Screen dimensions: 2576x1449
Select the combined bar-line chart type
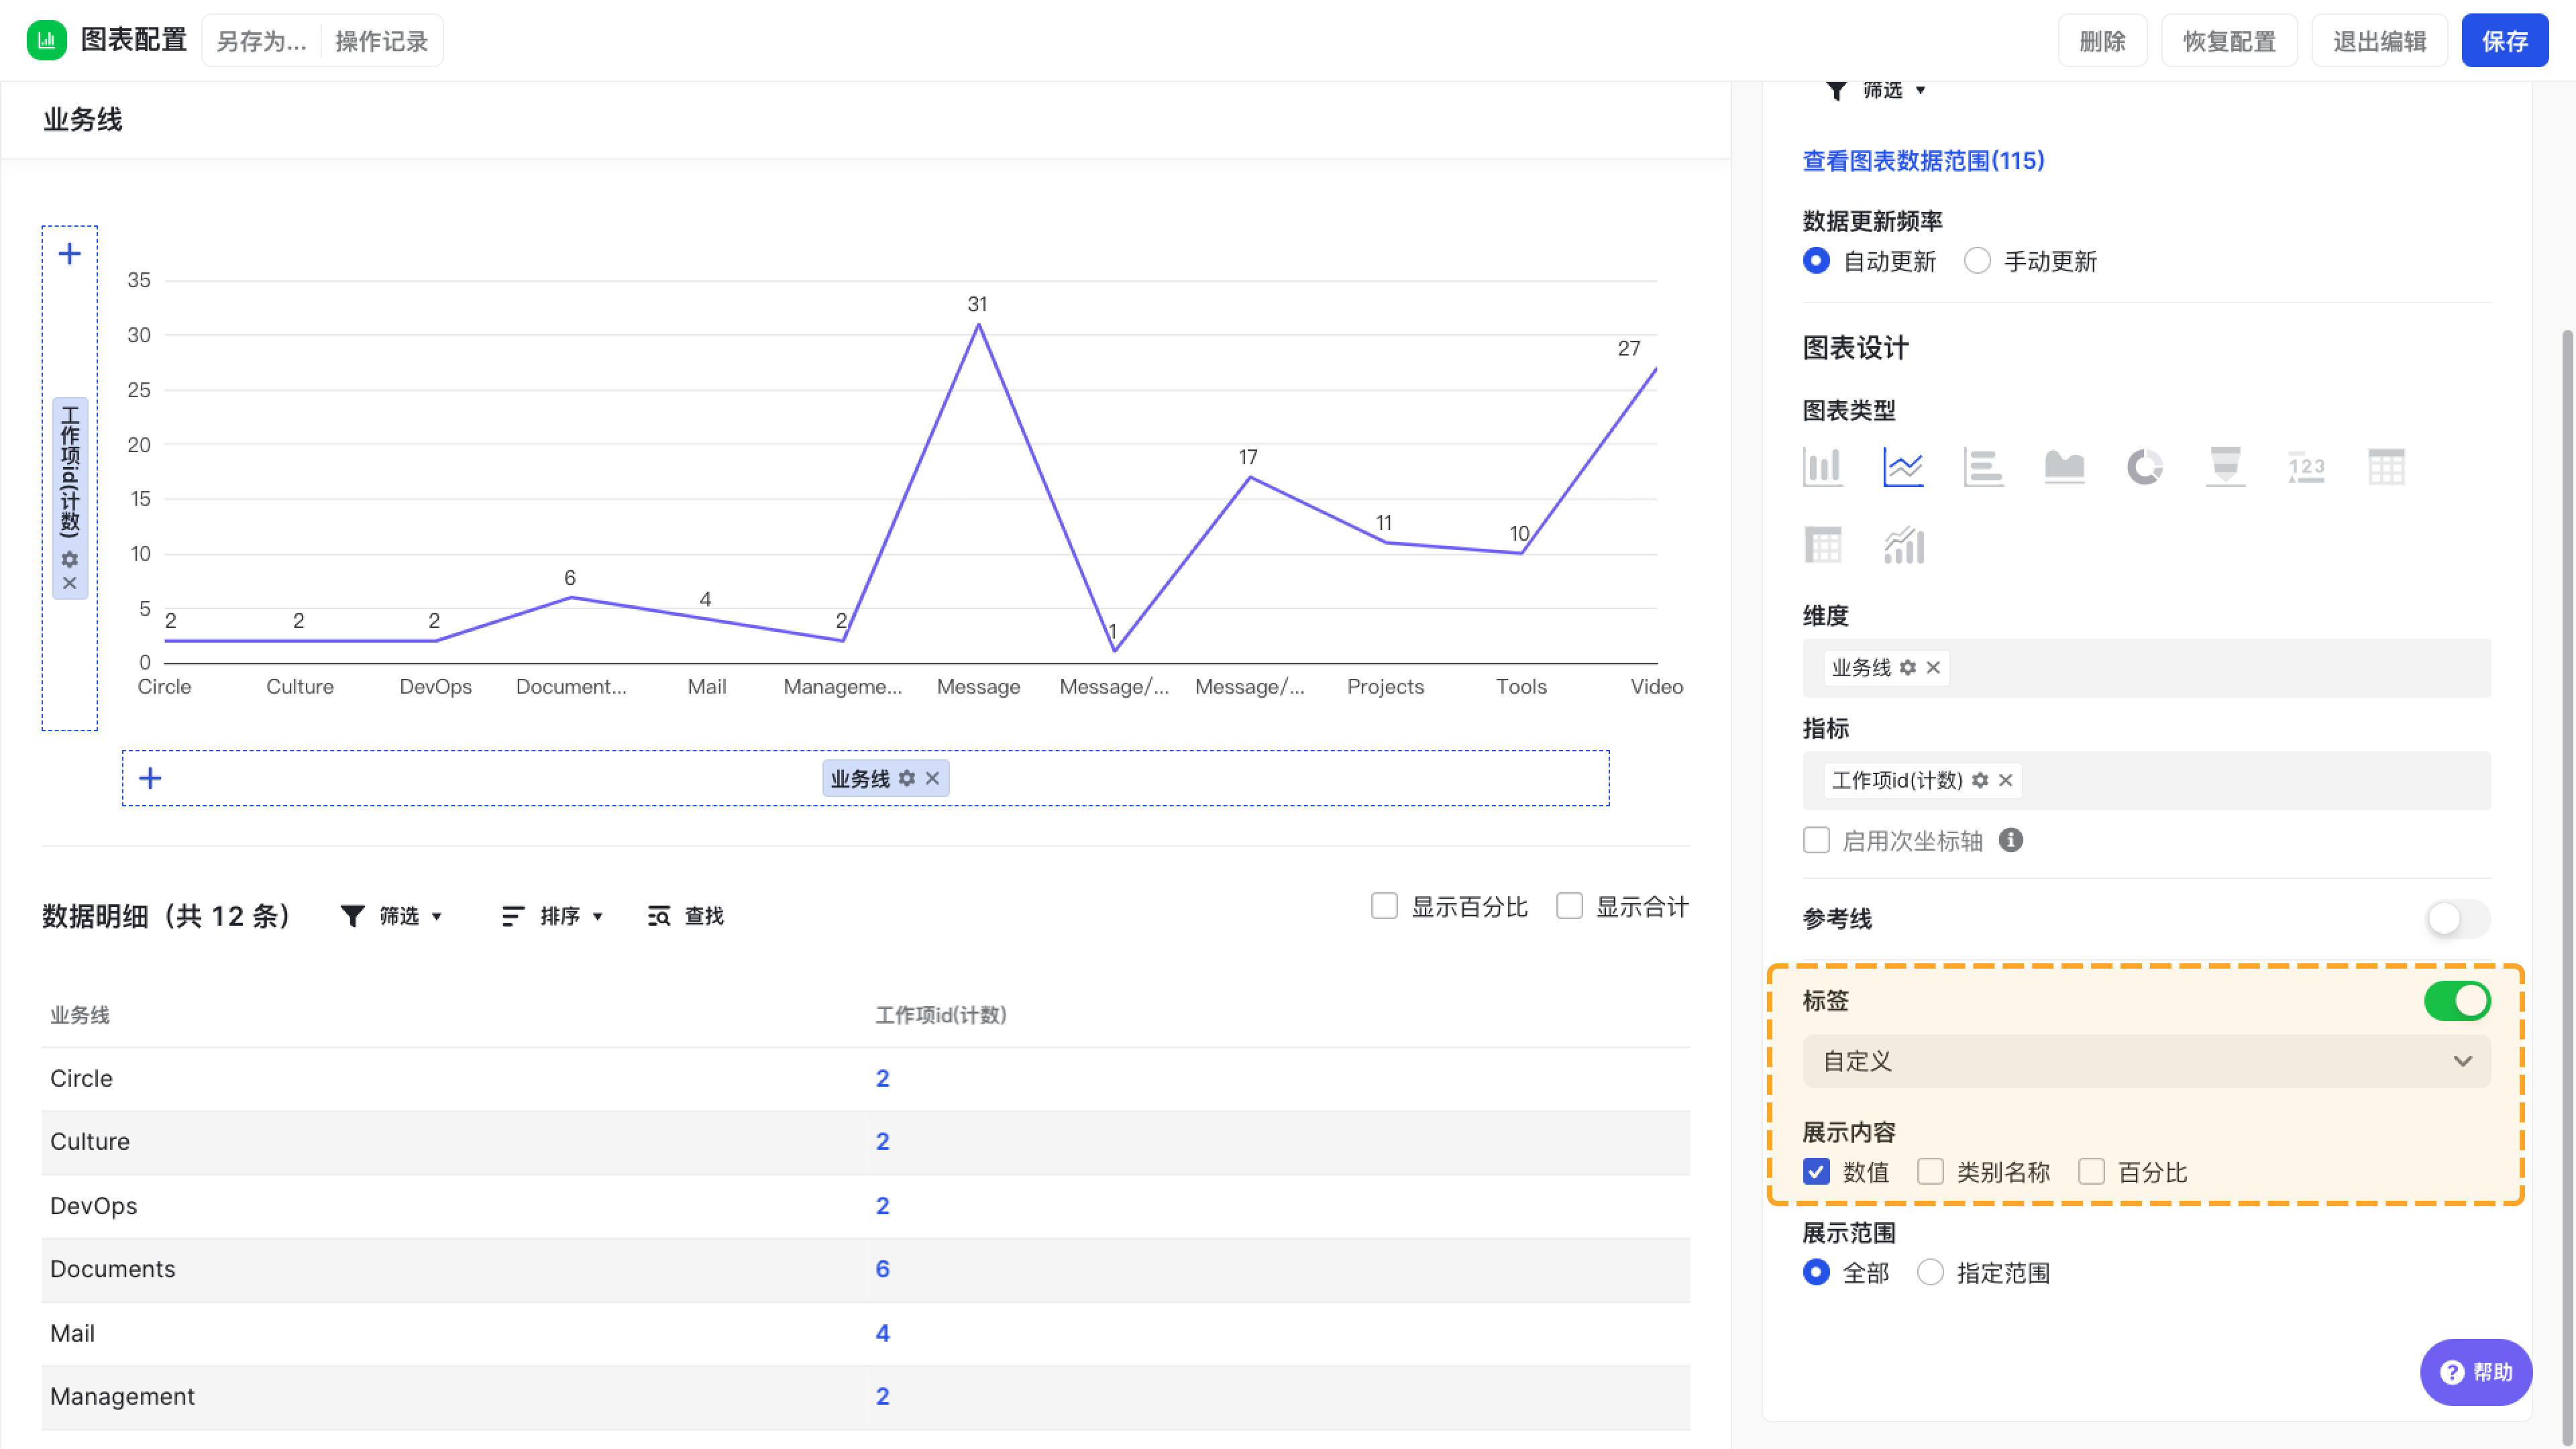tap(1903, 545)
